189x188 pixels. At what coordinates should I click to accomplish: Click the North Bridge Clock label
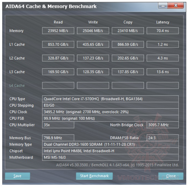(x=127, y=125)
